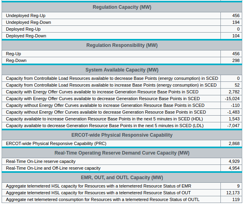The height and width of the screenshot is (205, 243).
Task: Click the 'Deployed Reg-Down' label
Action: (x=26, y=36)
